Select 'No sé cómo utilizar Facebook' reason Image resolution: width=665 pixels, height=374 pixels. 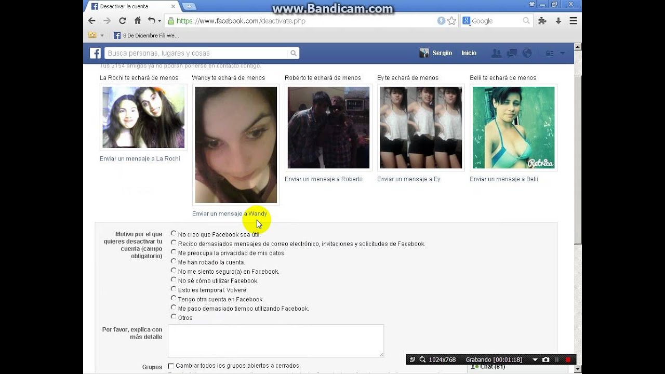pos(174,280)
